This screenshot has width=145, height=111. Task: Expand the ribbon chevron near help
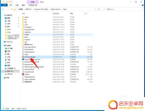point(140,5)
